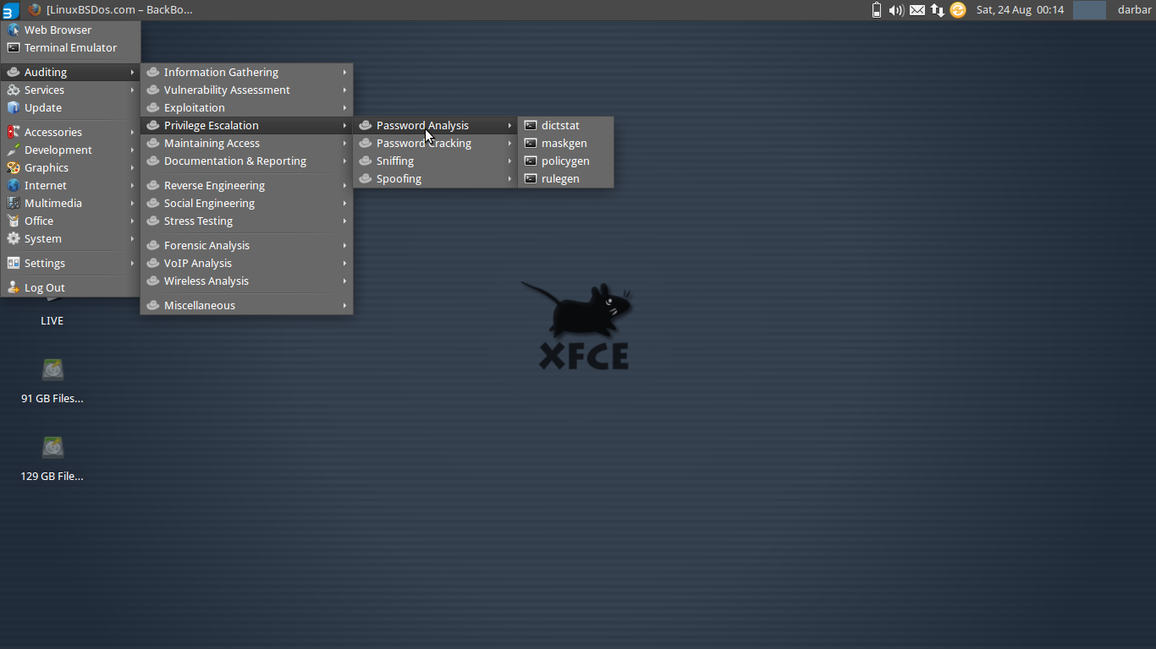Select the Auditing menu category
This screenshot has width=1156, height=649.
click(x=70, y=72)
